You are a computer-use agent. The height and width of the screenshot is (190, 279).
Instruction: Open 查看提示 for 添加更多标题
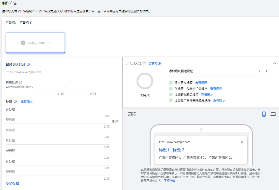201,83
